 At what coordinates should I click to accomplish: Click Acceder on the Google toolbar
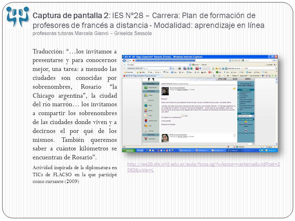click(x=270, y=65)
